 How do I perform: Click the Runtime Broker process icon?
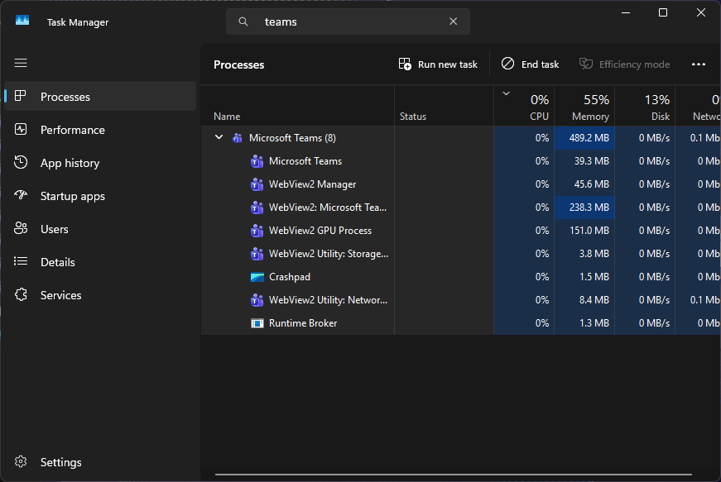257,323
